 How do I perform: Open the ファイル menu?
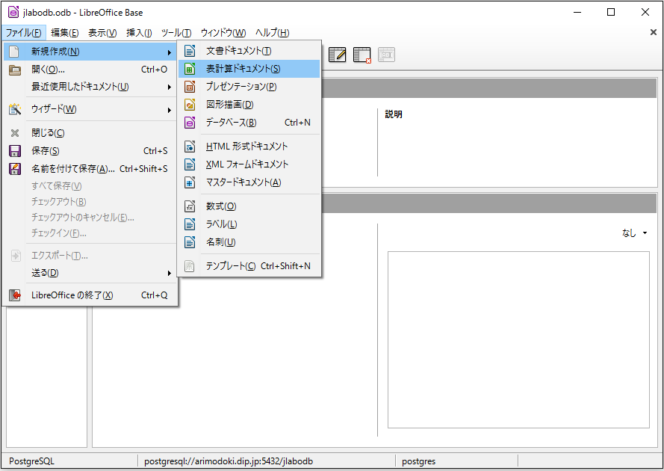tap(24, 33)
